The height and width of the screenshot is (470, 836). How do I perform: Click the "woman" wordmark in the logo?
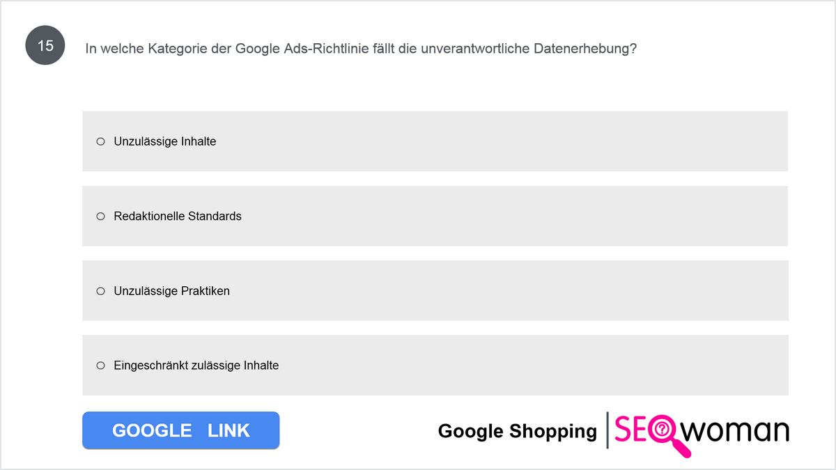pyautogui.click(x=735, y=432)
